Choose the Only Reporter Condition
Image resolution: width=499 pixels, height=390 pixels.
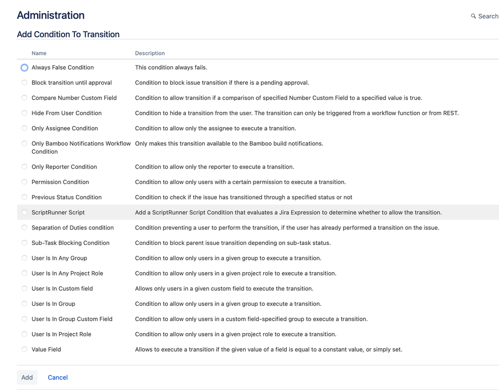(24, 167)
